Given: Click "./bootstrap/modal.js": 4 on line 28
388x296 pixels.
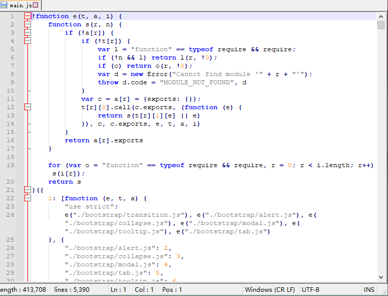Looking at the screenshot, I should 116,264.
